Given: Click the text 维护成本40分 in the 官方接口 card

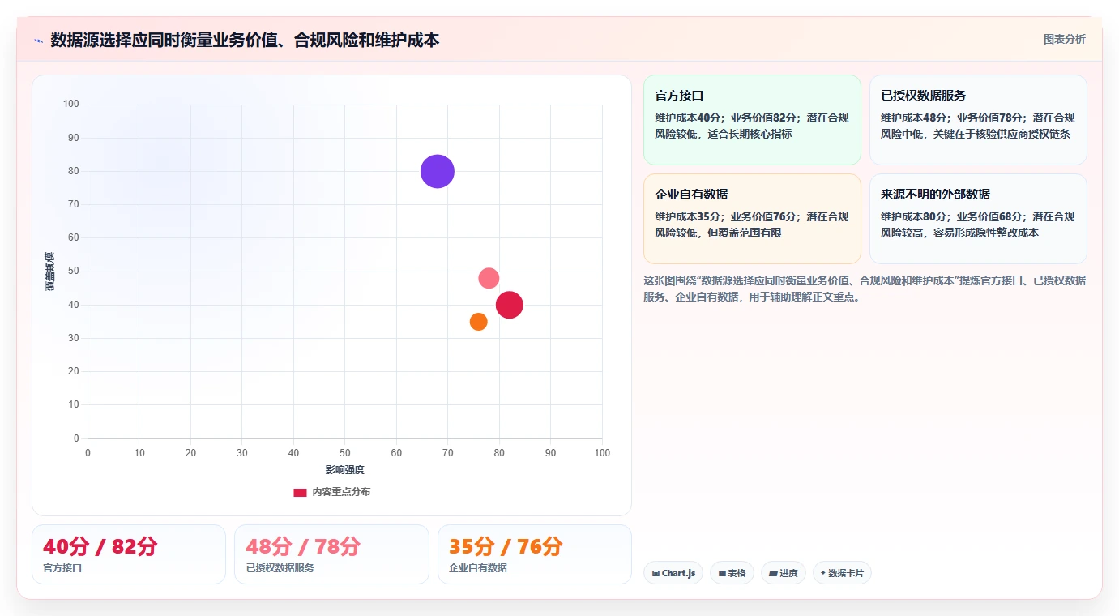Looking at the screenshot, I should 687,118.
